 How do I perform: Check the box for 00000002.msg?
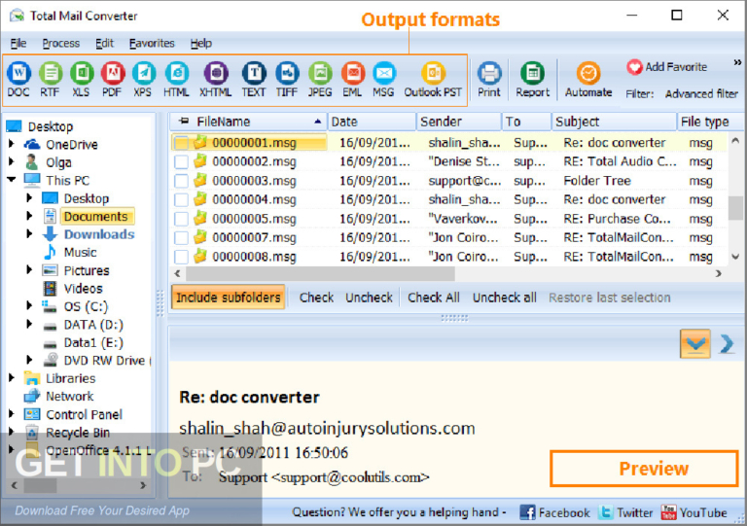pyautogui.click(x=181, y=161)
